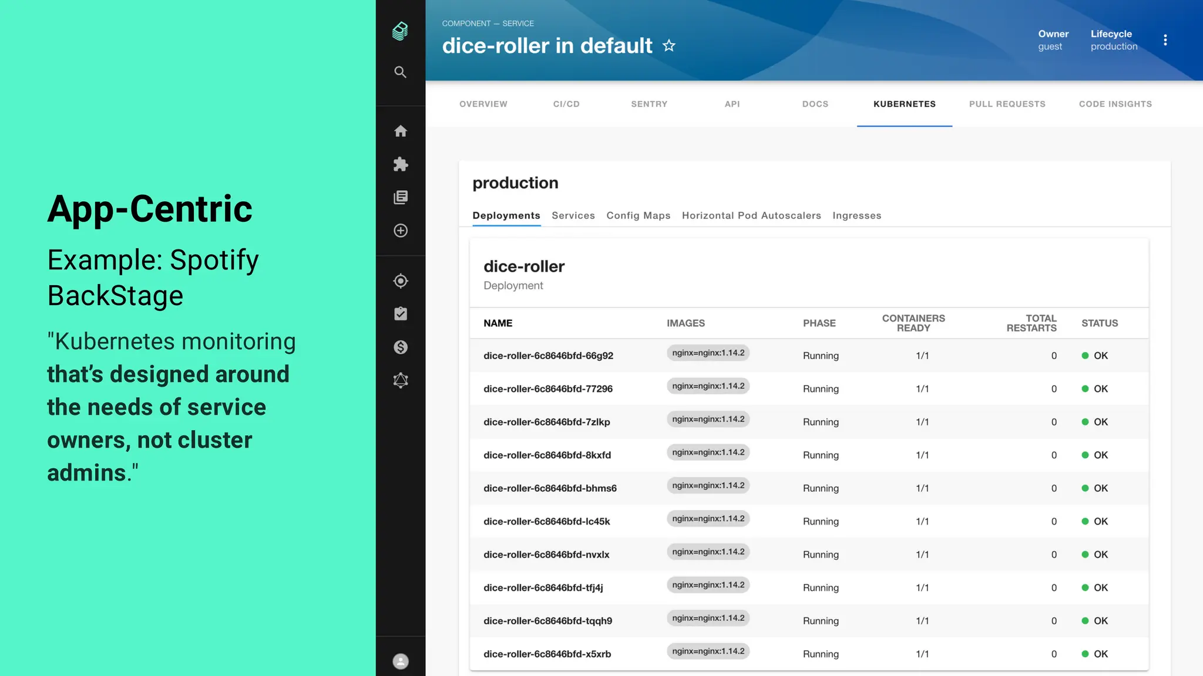
Task: Select Horizontal Pod Autoscalers sub-tab
Action: (751, 215)
